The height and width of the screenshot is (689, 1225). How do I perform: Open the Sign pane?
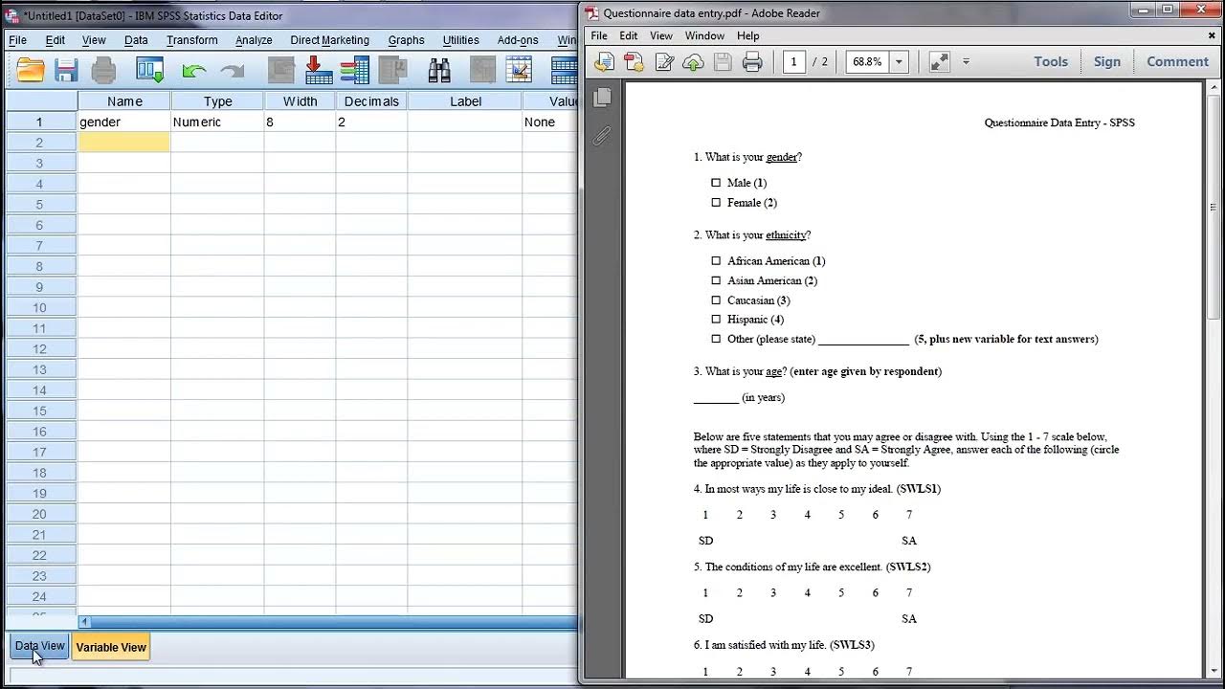point(1106,61)
